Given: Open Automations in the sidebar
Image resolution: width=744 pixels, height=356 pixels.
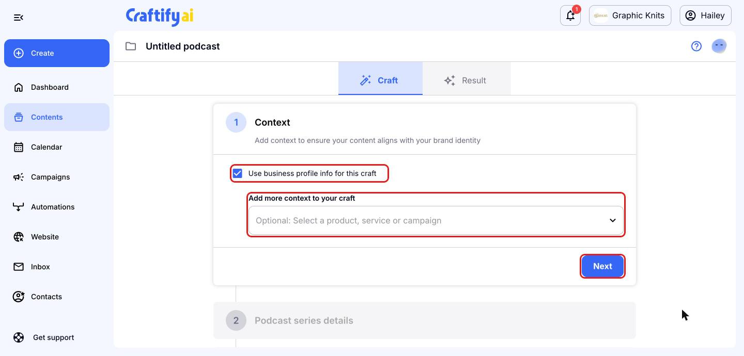Looking at the screenshot, I should (x=57, y=207).
